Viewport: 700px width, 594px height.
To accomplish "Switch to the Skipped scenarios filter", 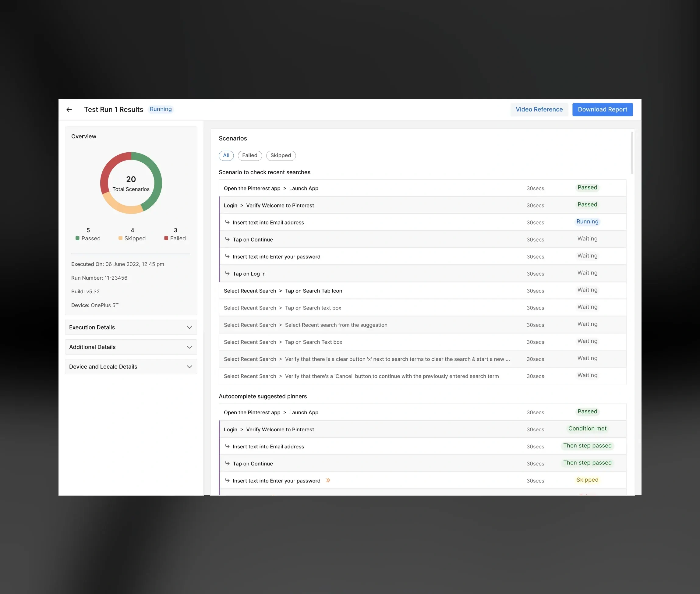I will pos(281,155).
